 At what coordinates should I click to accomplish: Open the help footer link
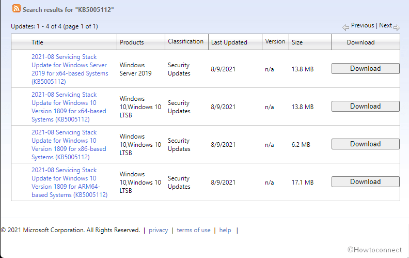[225, 230]
